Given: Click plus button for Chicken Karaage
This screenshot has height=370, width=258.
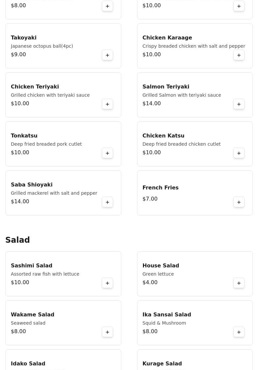Looking at the screenshot, I should tap(239, 55).
